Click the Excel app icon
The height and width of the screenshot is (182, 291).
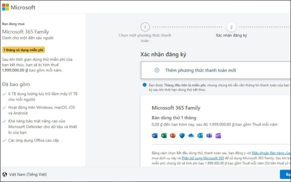click(163, 136)
